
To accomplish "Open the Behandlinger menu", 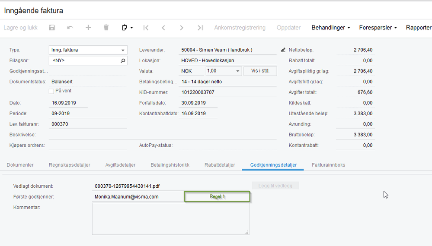I will [331, 28].
